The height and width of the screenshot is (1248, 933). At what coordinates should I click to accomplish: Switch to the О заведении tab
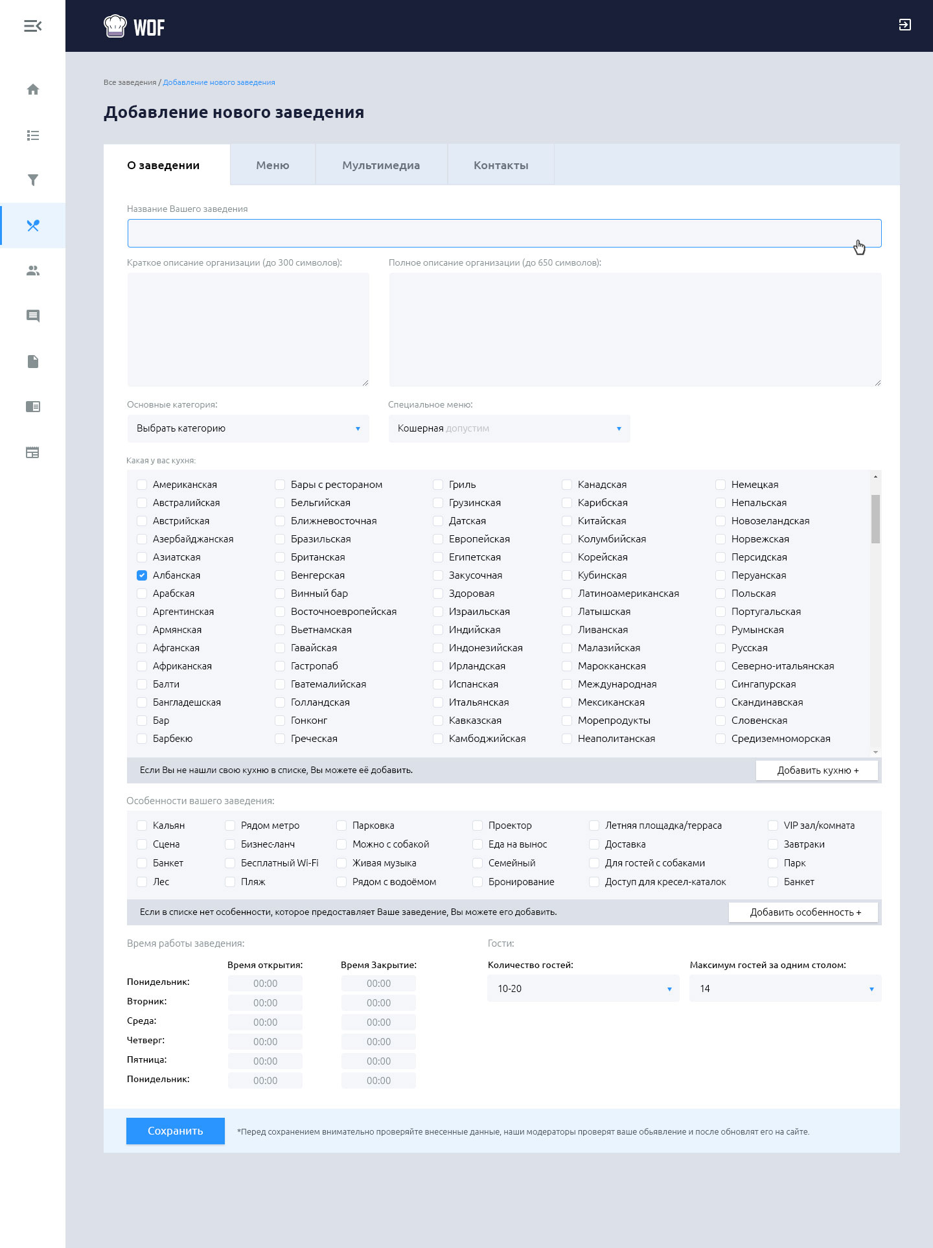(167, 165)
